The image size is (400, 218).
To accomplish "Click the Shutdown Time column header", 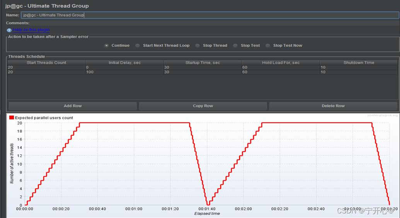I will 359,63.
